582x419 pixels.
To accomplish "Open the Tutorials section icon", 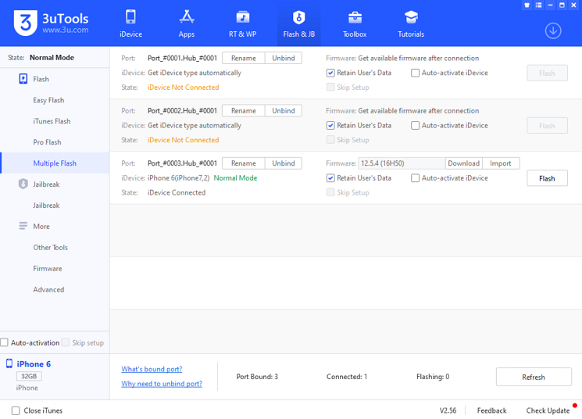I will 411,17.
